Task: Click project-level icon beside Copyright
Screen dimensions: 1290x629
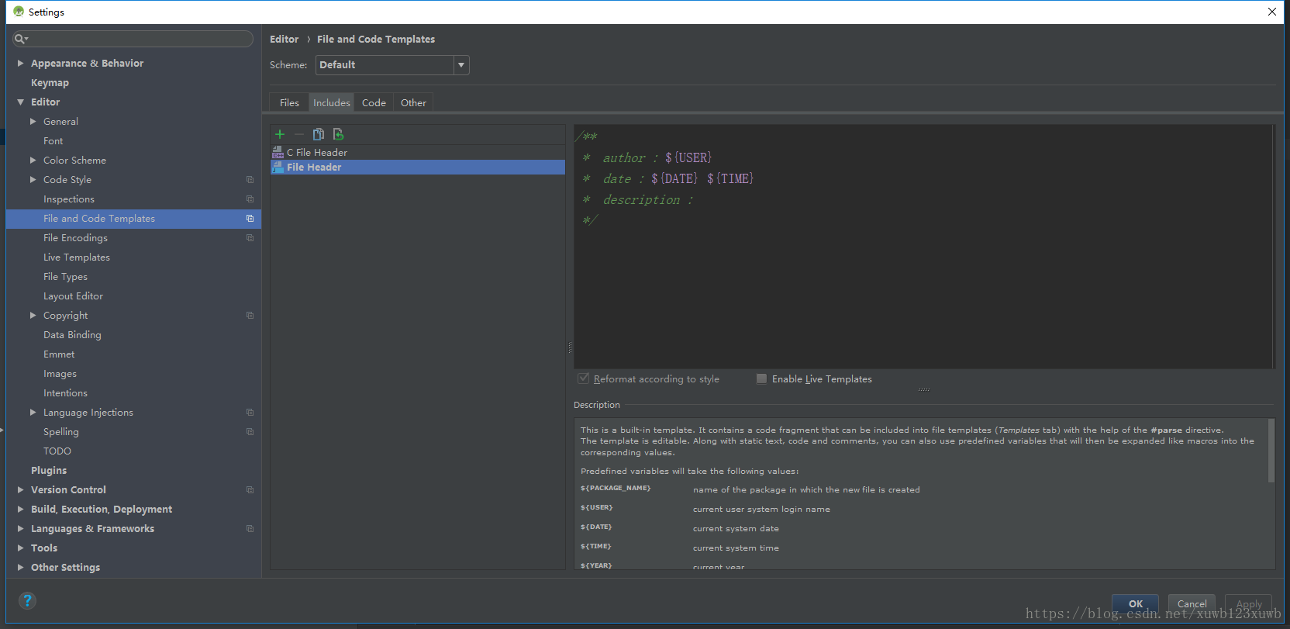Action: tap(250, 316)
